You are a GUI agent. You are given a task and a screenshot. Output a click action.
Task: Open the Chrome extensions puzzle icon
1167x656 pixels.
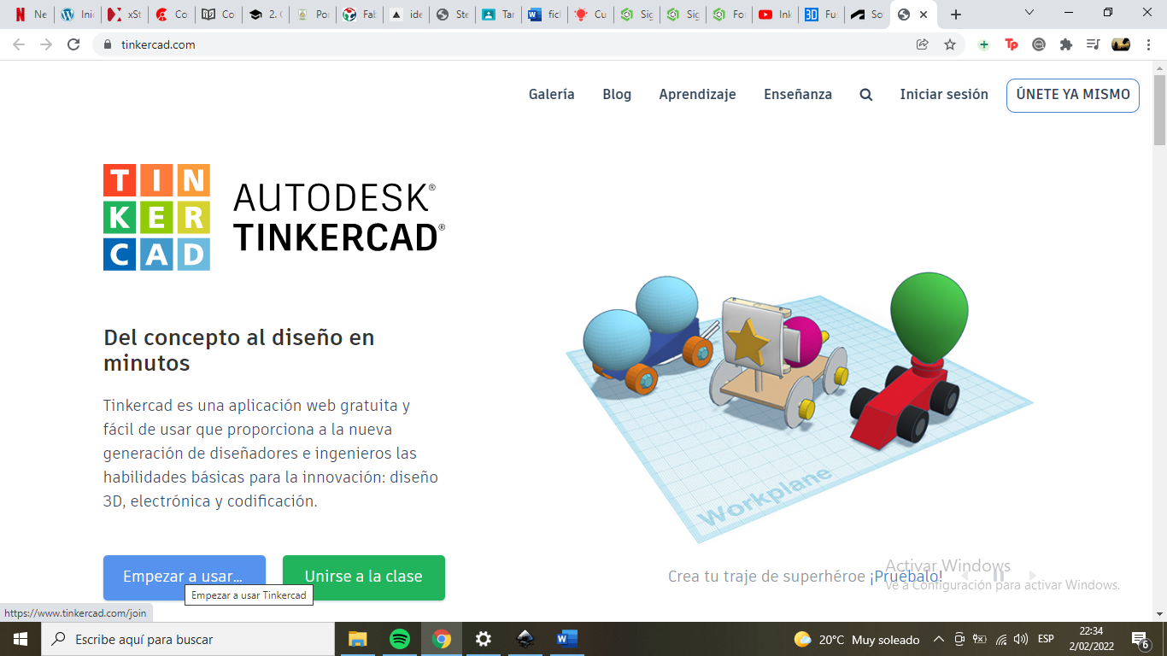point(1066,44)
